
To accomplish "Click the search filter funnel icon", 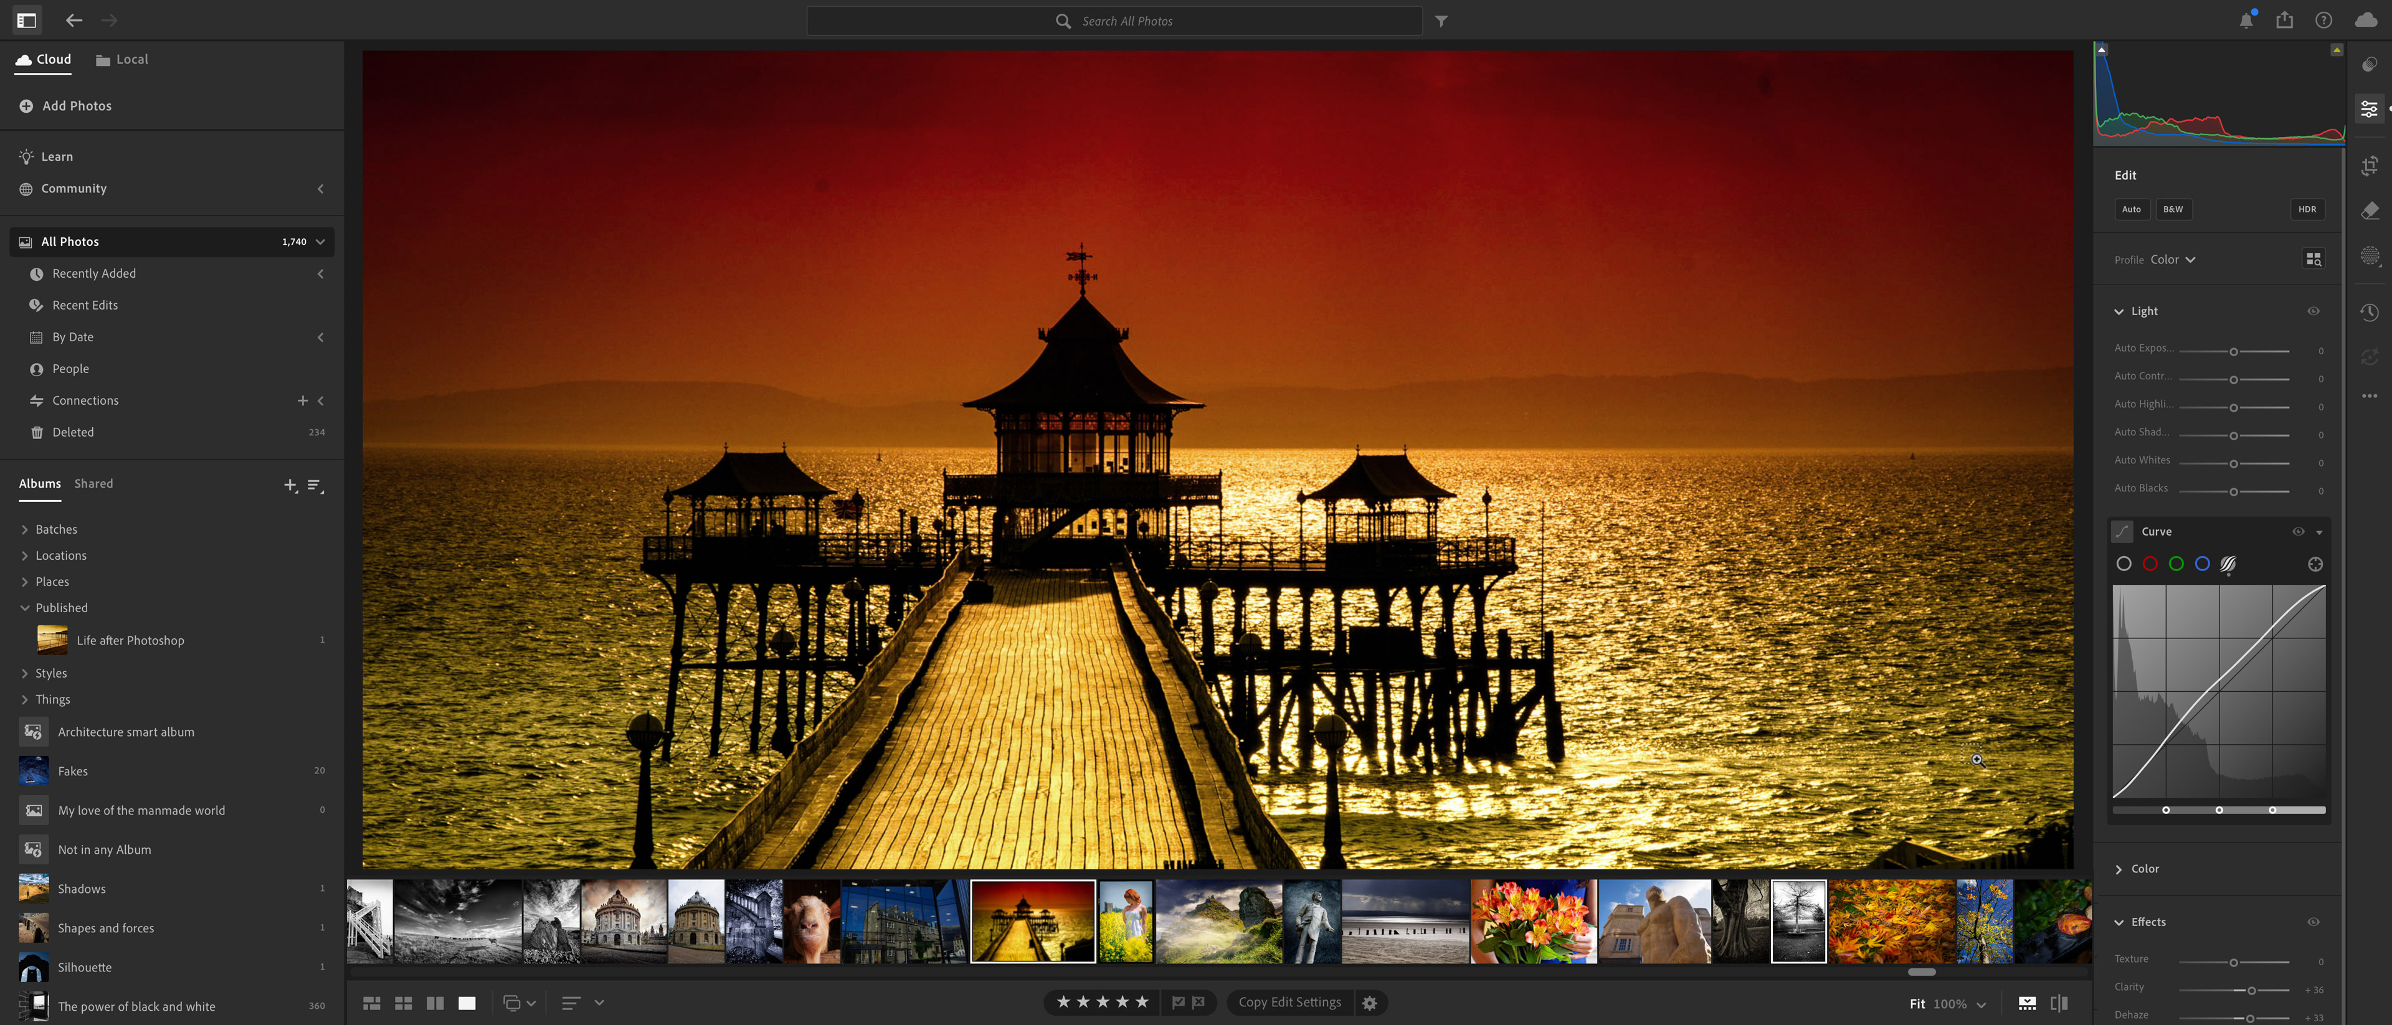I will pos(1440,21).
